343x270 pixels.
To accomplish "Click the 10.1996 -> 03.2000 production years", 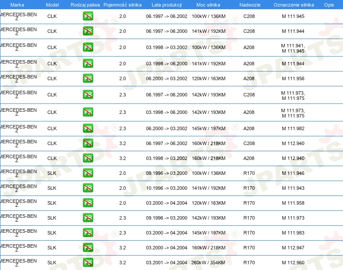I will pos(167,188).
